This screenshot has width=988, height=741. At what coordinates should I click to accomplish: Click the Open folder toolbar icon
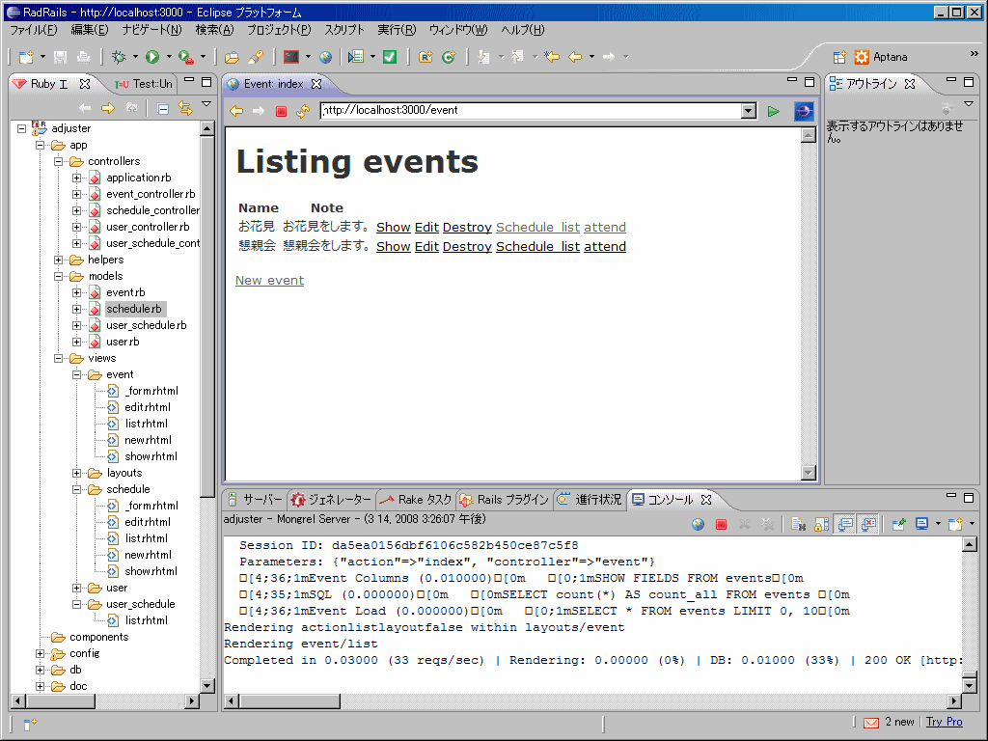pos(232,57)
